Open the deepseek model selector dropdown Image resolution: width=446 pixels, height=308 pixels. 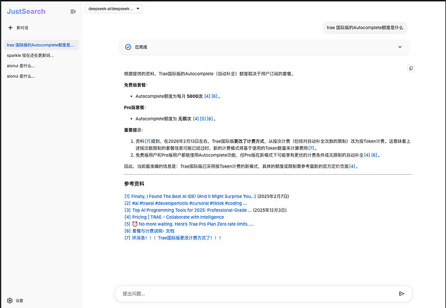[x=114, y=8]
